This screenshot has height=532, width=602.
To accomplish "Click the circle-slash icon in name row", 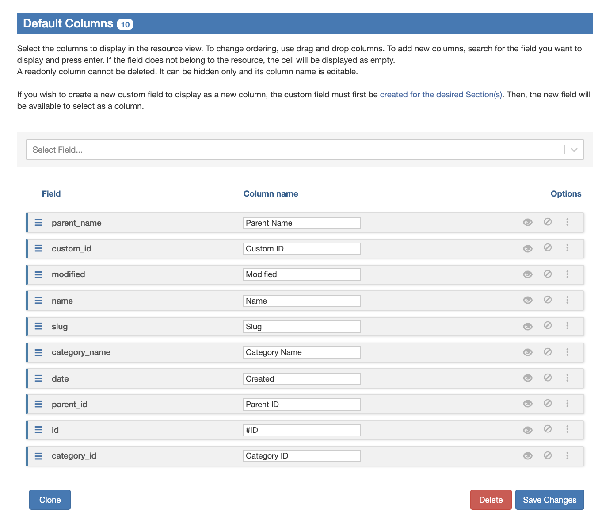I will pyautogui.click(x=548, y=300).
